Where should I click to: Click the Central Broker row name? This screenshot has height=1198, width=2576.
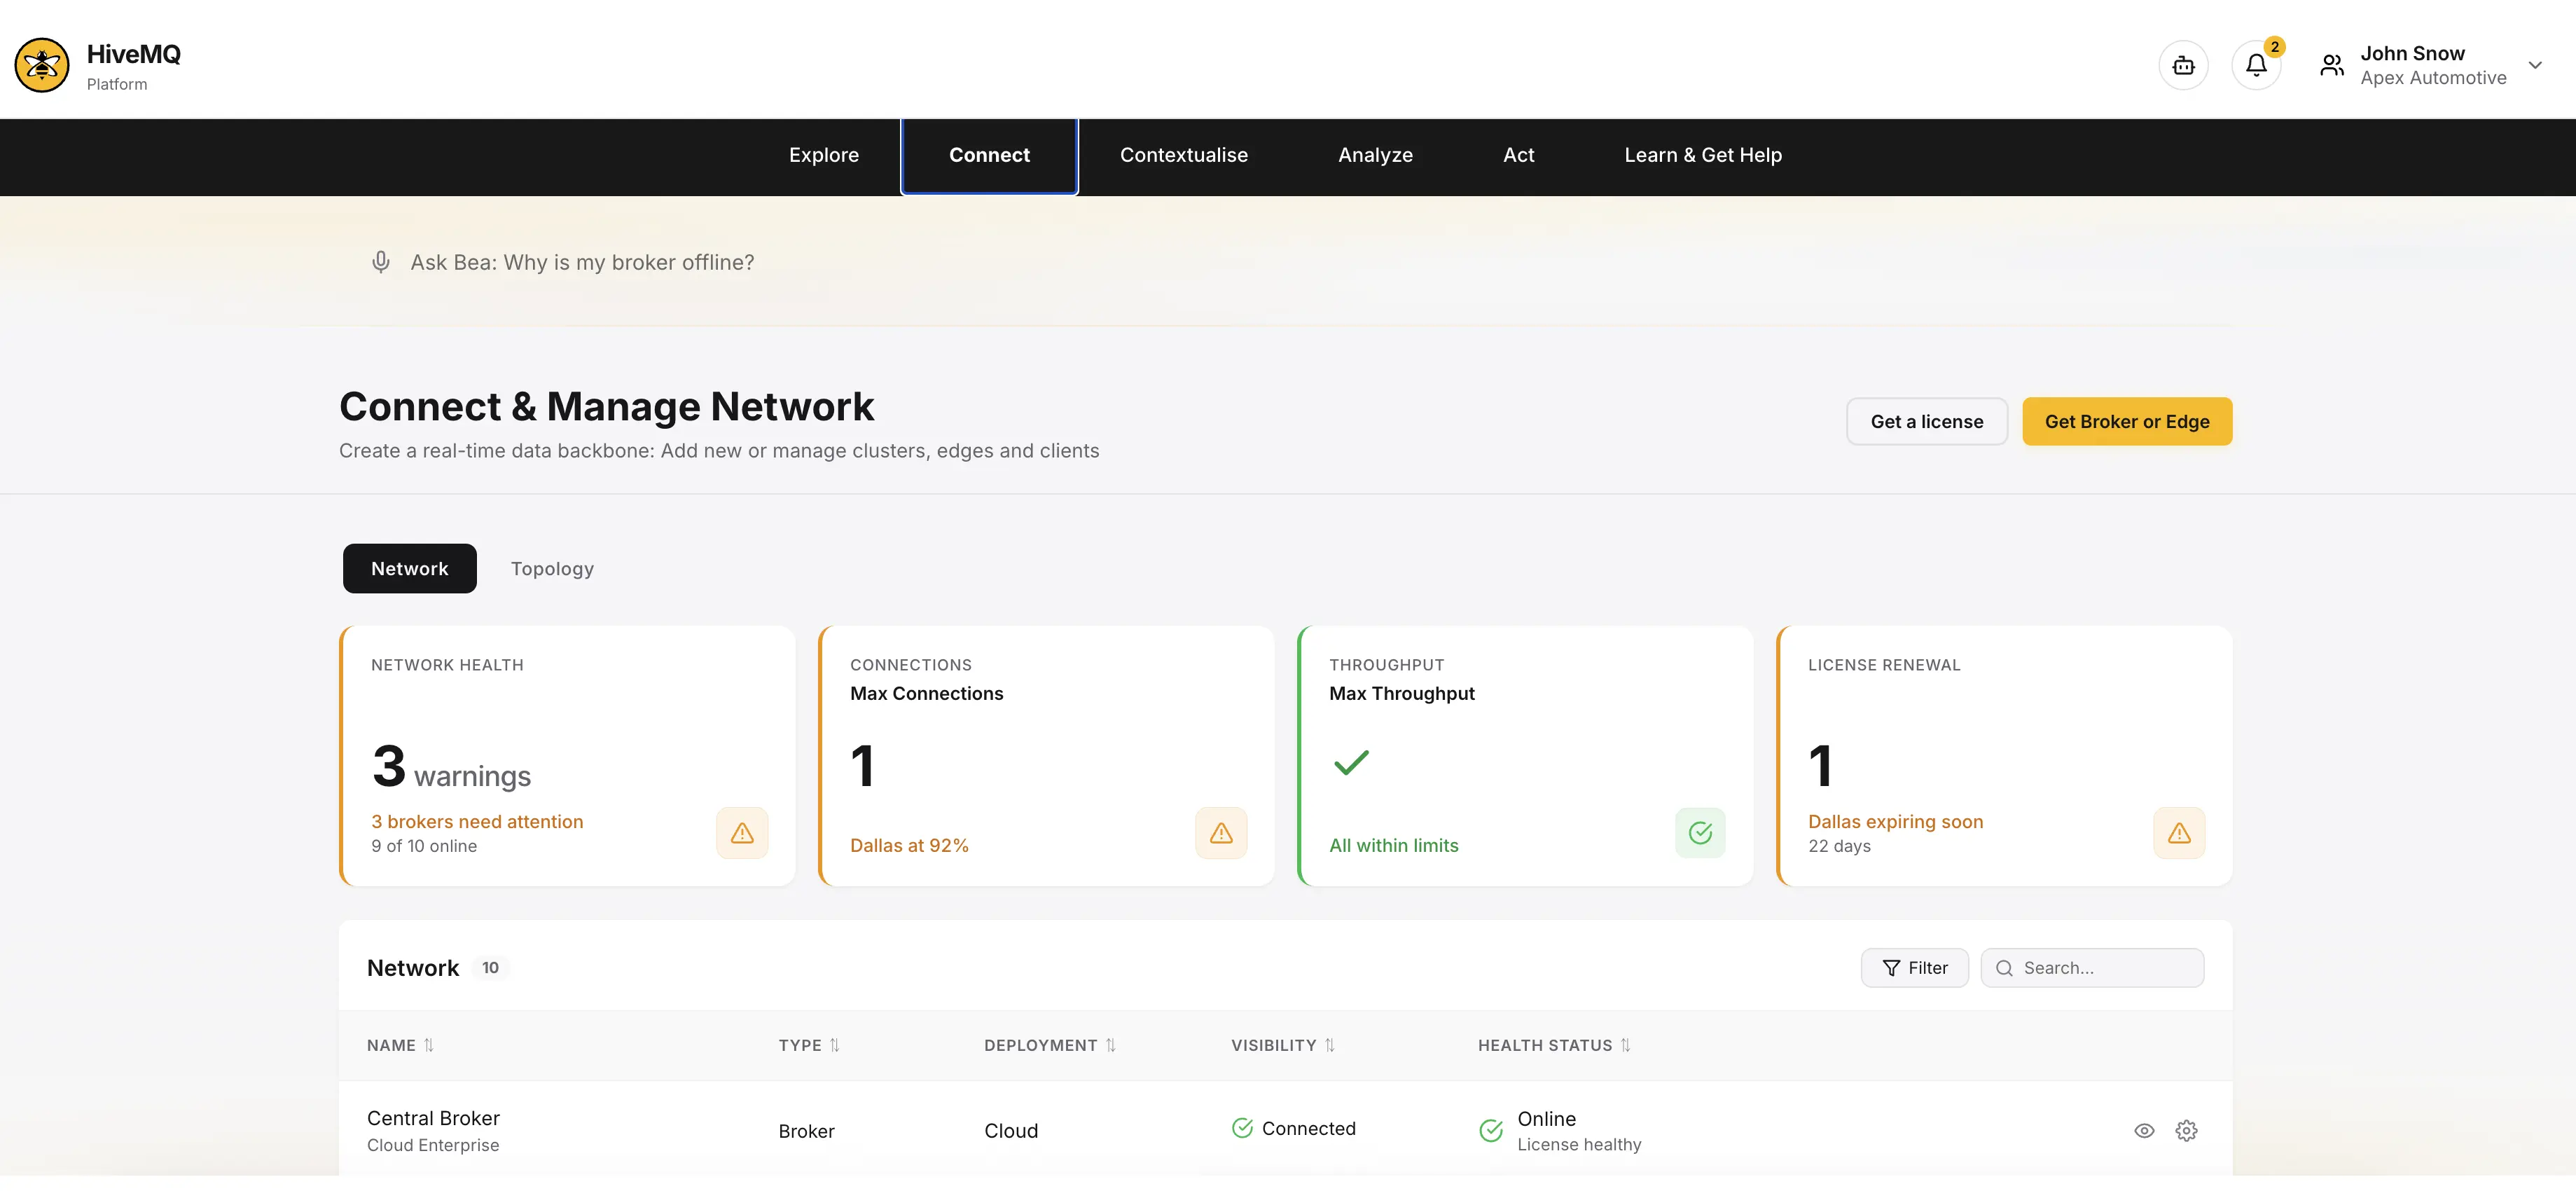tap(433, 1118)
